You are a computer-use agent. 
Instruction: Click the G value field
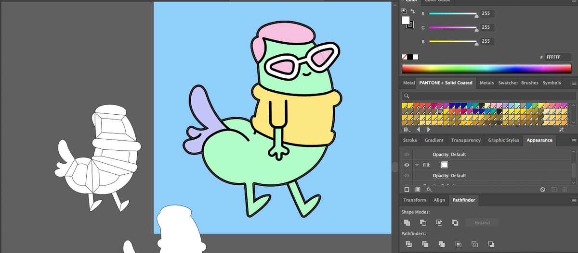[x=487, y=27]
